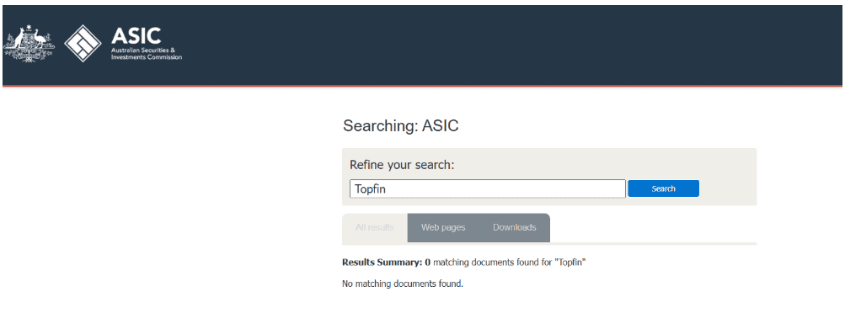
Task: Click the bold "Results Summary:" text
Action: [x=382, y=263]
